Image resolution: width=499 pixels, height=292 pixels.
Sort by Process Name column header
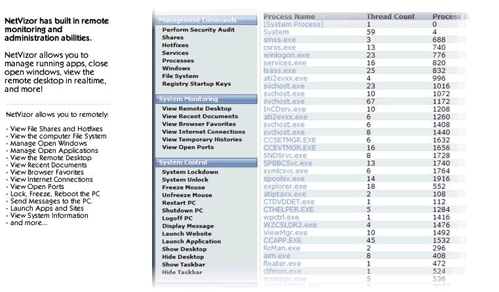(x=289, y=16)
